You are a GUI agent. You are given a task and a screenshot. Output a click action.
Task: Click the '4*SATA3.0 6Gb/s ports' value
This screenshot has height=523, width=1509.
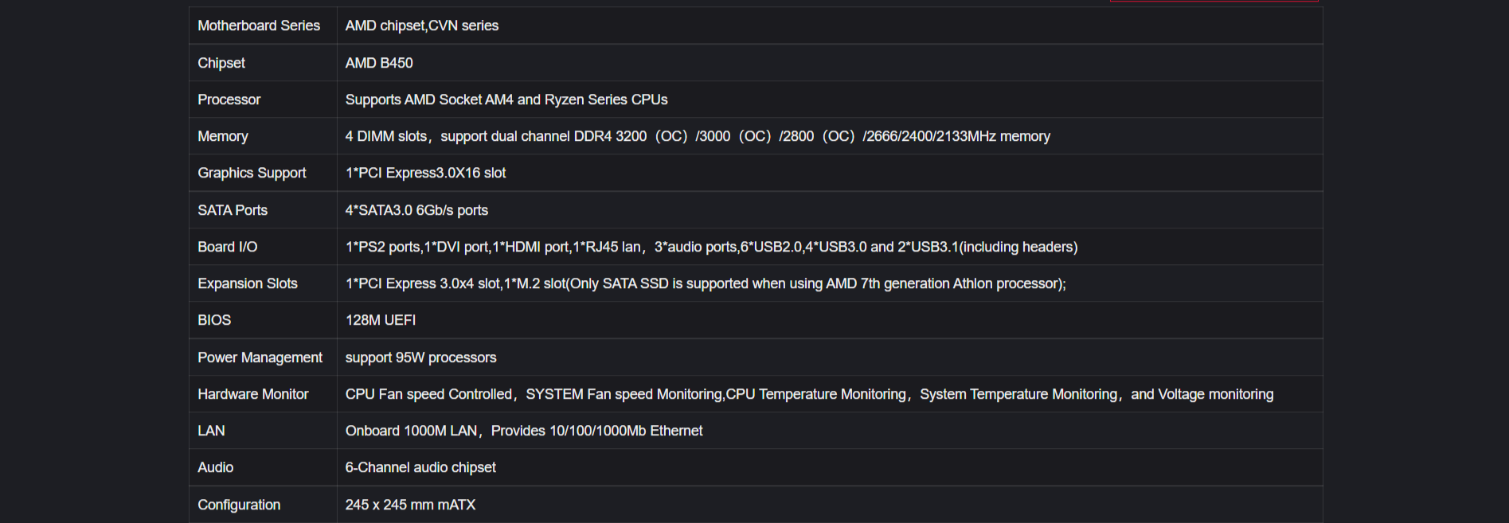[416, 210]
